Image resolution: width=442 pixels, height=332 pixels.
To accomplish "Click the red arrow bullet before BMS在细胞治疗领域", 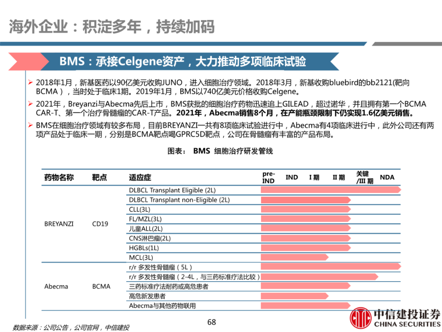I will pos(30,125).
